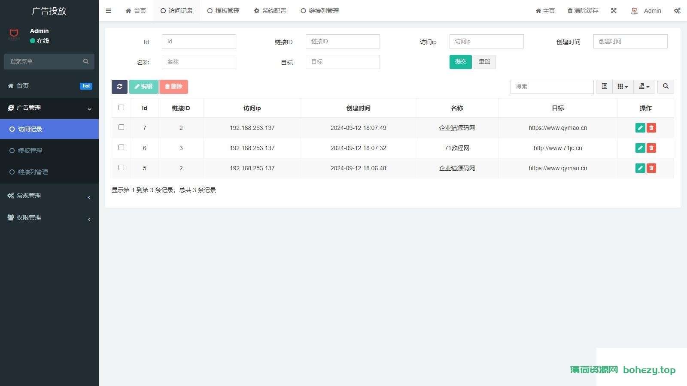The width and height of the screenshot is (687, 386).
Task: Open the columns visibility dropdown
Action: coord(623,87)
